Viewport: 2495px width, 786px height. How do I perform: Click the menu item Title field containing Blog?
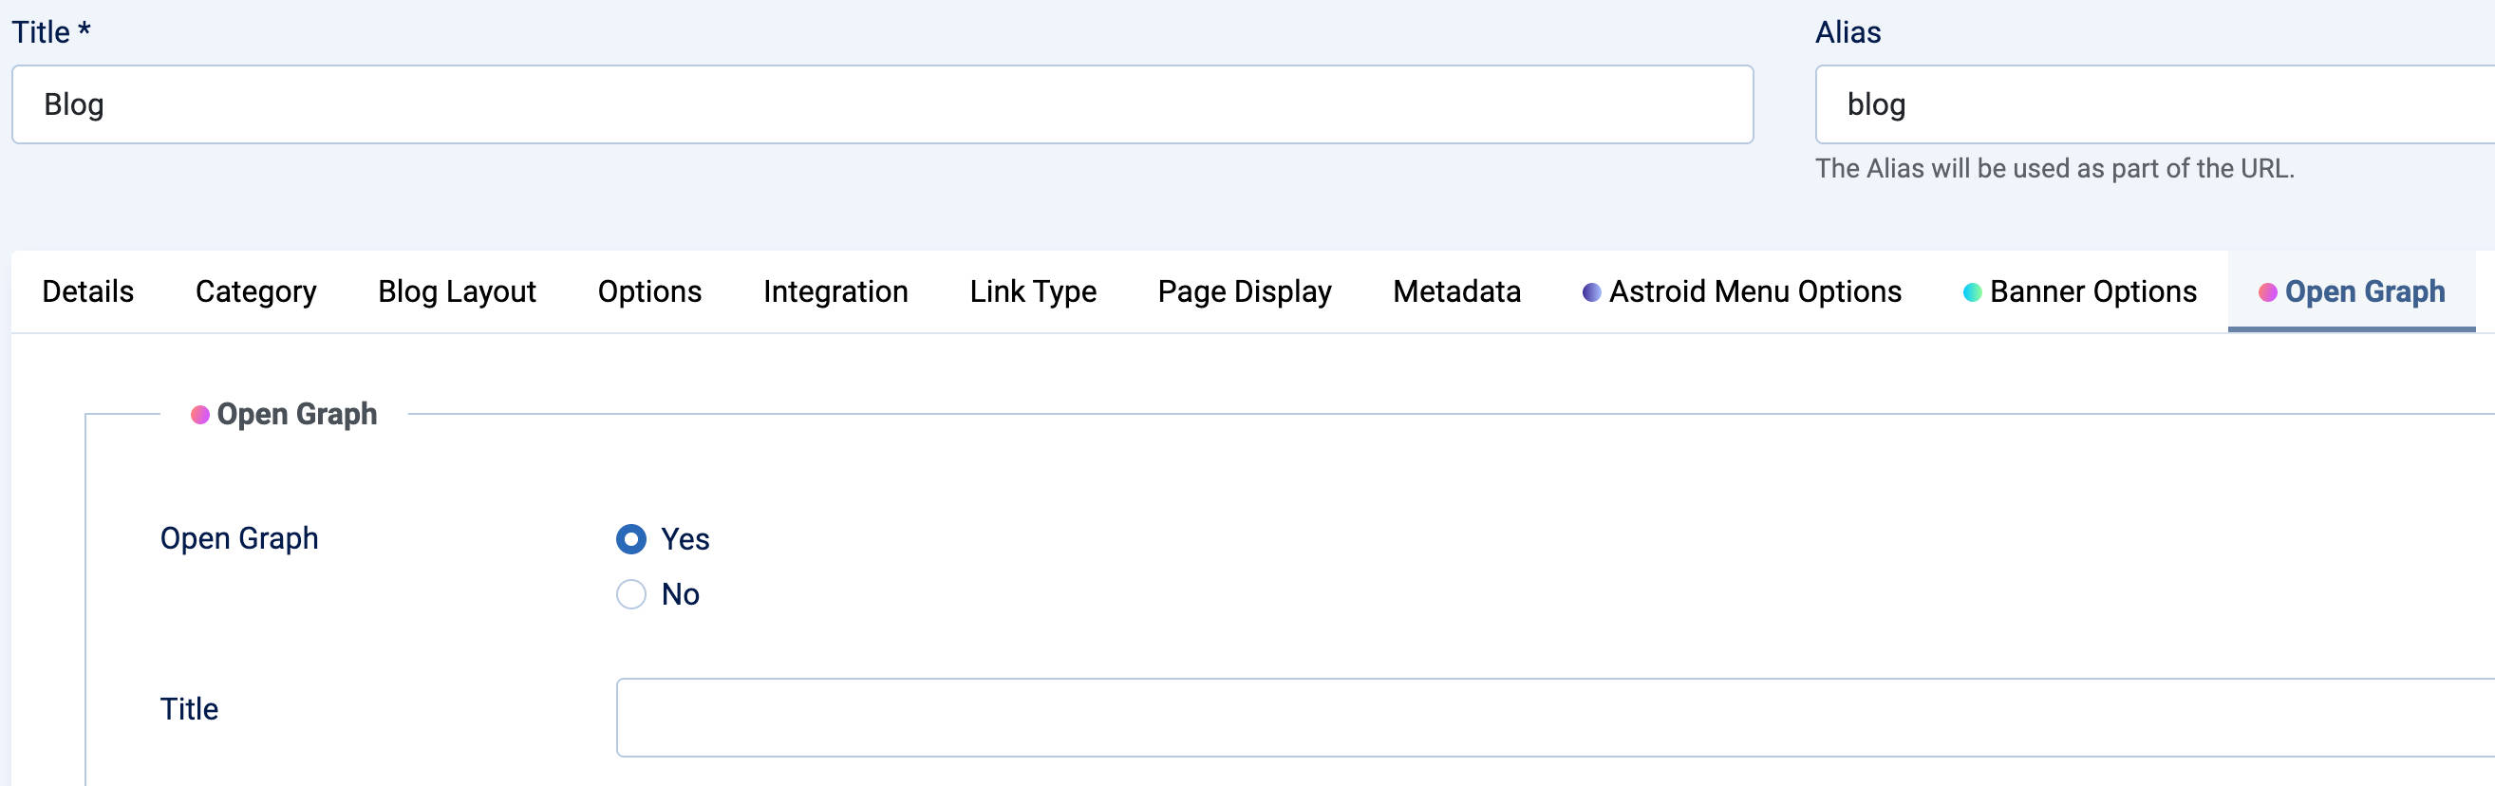click(882, 104)
